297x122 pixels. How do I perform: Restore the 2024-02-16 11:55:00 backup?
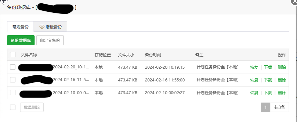[254, 80]
